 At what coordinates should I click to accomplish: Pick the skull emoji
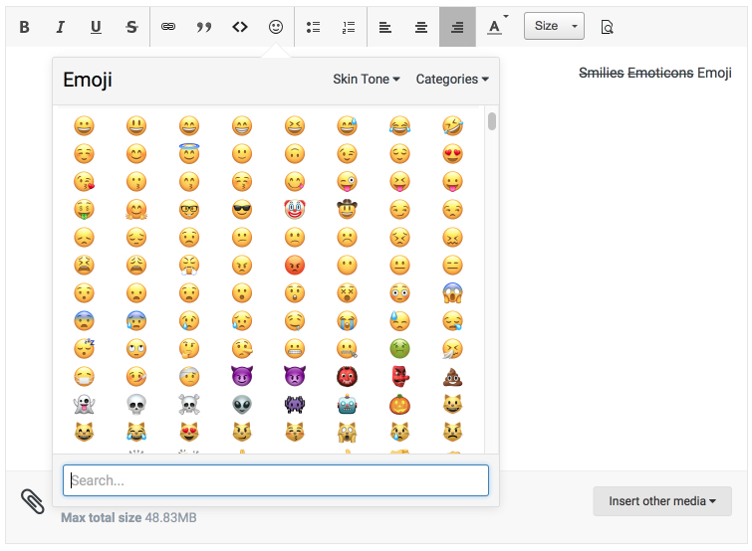point(136,404)
